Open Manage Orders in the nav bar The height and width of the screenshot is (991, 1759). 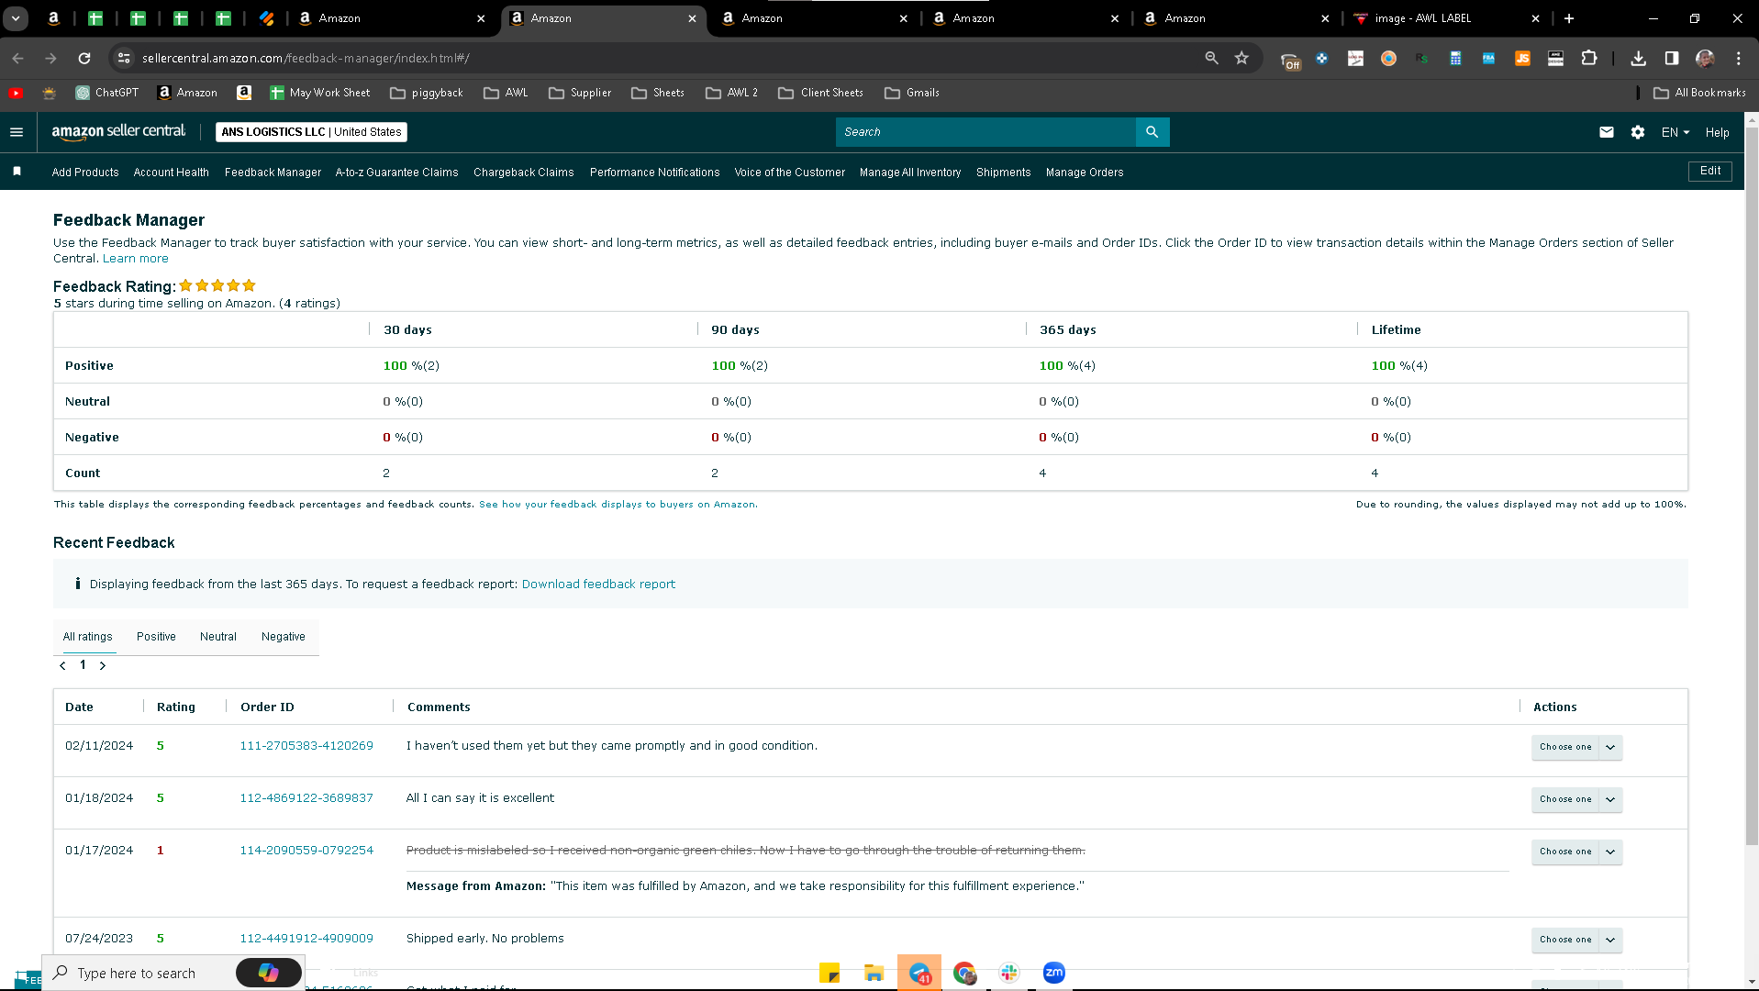click(1085, 173)
